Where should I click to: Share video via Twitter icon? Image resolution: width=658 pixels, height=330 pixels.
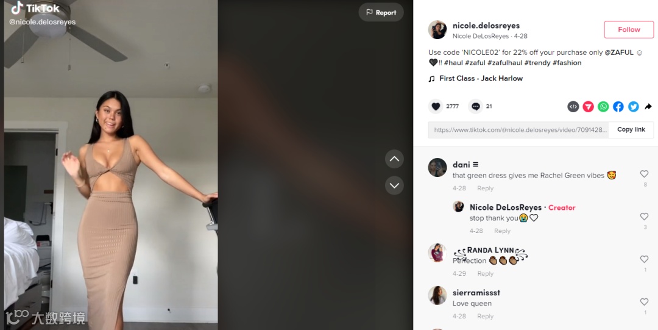[633, 106]
